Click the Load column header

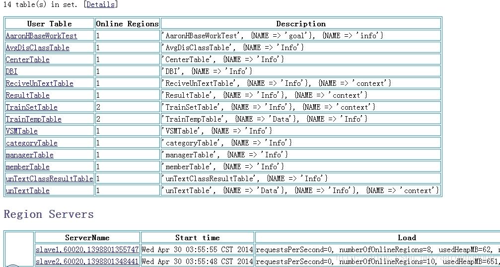[x=407, y=238]
